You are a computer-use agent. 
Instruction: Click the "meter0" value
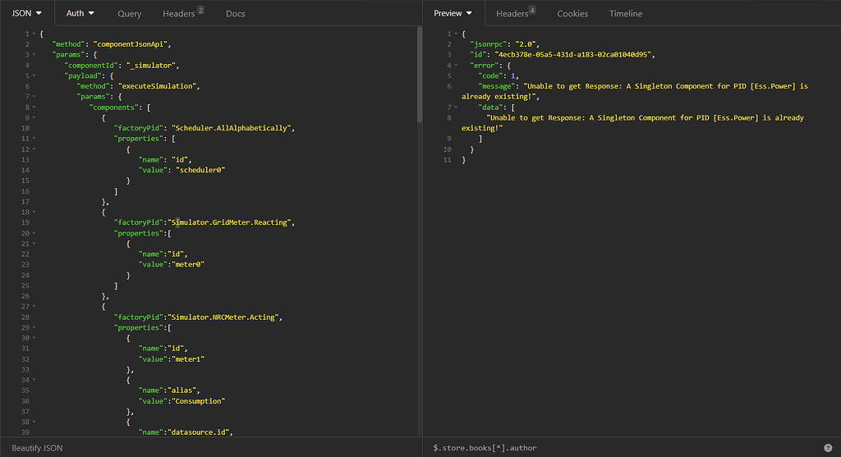pos(186,264)
